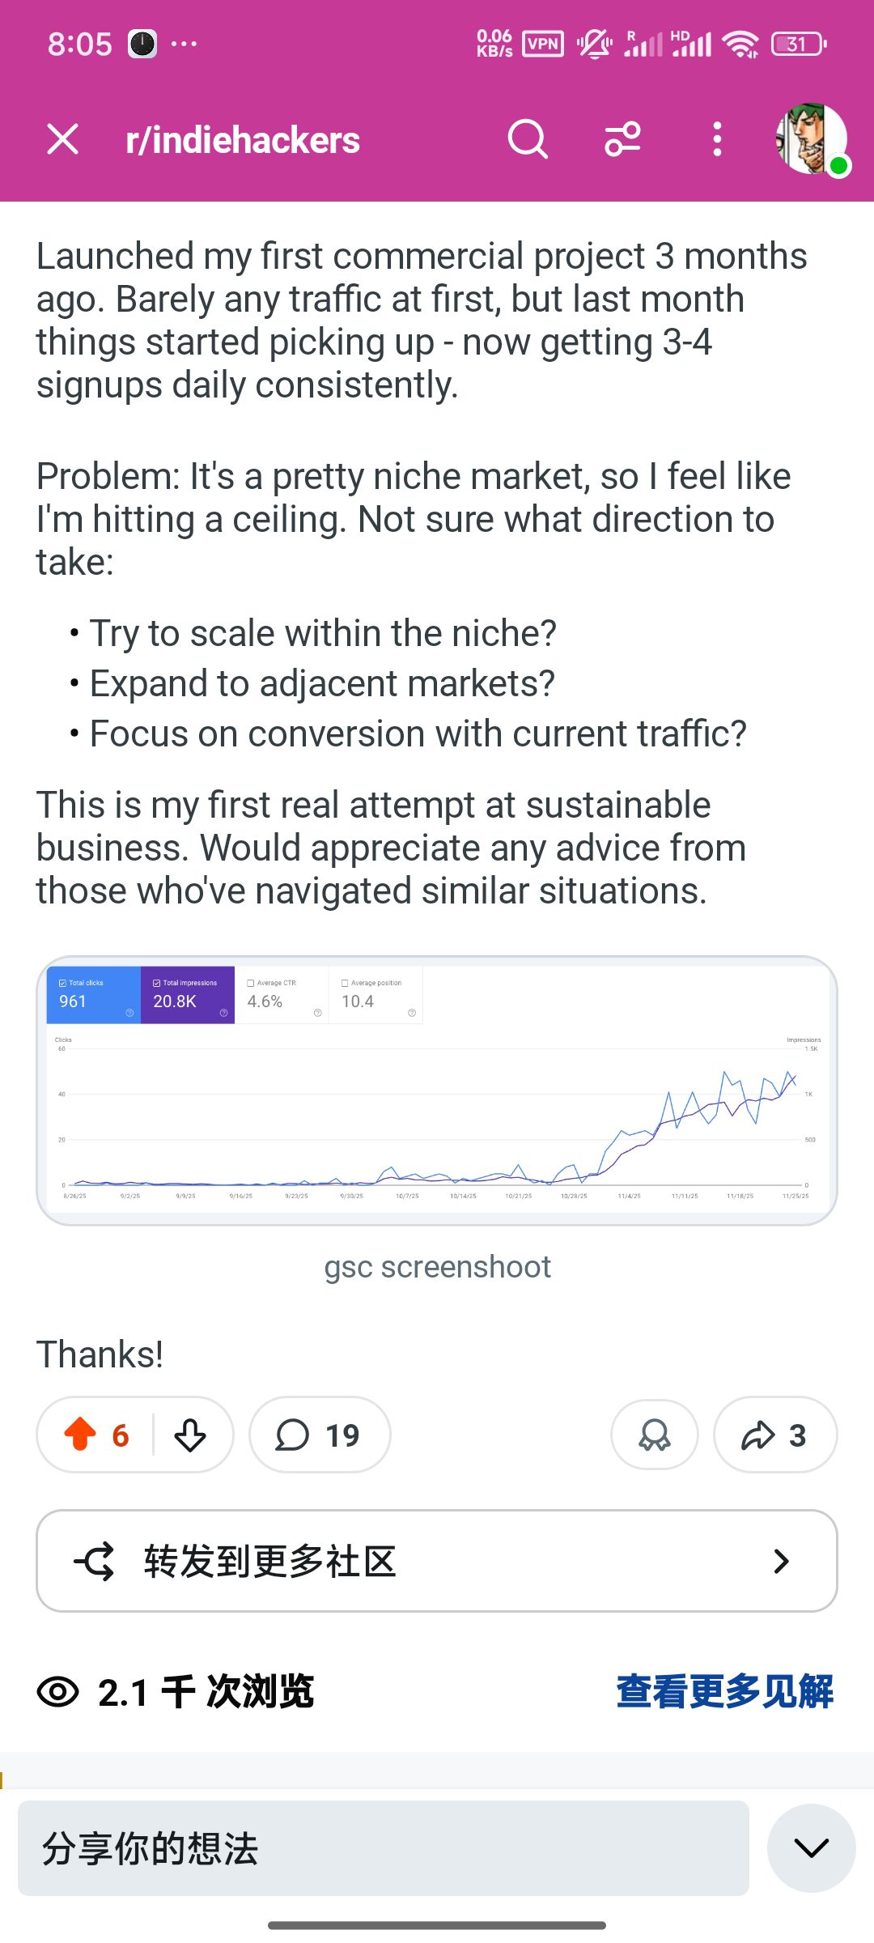Enable Average CTR checkbox in chart
The image size is (874, 1943).
tap(251, 983)
